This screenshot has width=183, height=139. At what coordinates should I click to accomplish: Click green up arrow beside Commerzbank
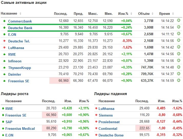coord(4,21)
